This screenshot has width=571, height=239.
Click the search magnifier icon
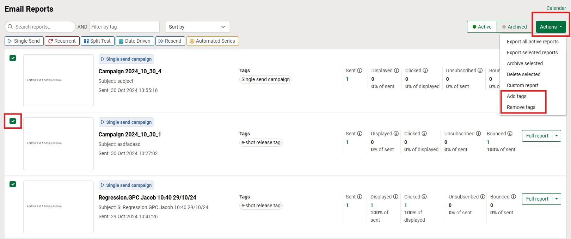click(x=10, y=27)
